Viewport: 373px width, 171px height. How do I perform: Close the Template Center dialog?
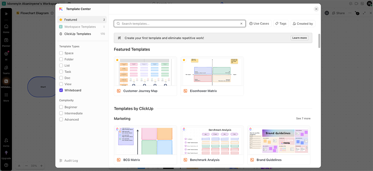(x=316, y=9)
